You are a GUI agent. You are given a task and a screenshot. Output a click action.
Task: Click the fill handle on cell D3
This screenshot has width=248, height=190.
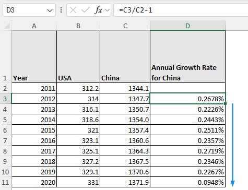click(226, 104)
